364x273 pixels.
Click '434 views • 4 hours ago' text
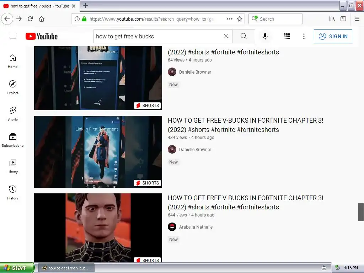[191, 138]
